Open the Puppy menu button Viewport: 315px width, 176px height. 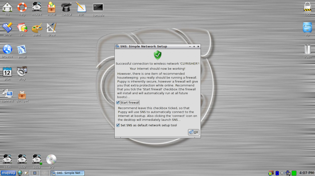pos(8,173)
